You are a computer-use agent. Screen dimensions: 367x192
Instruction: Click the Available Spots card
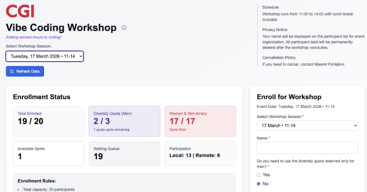point(49,154)
